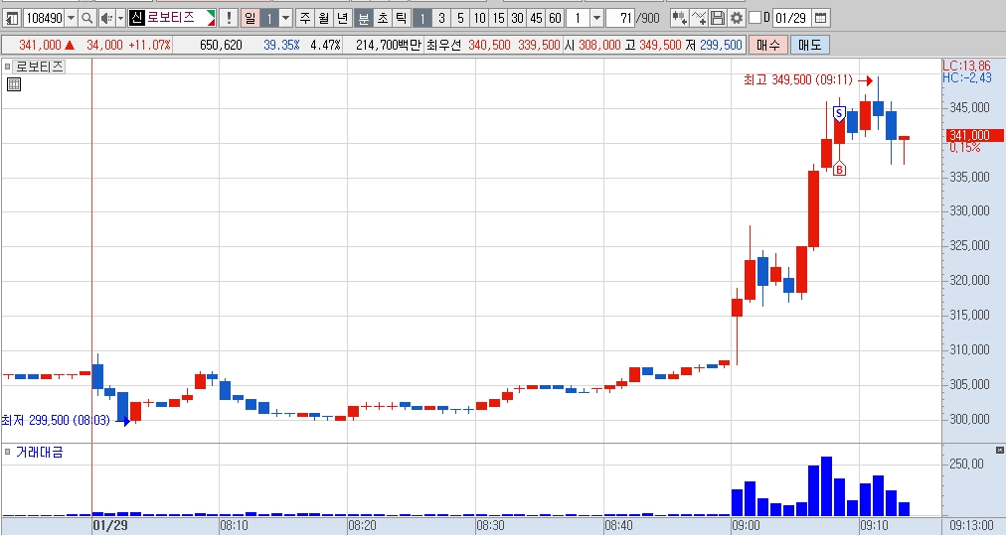Toggle the 거래대금 panel box
The width and height of the screenshot is (1006, 535).
8,453
